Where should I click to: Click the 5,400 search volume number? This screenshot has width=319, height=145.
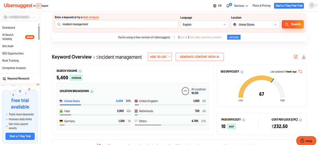62,78
